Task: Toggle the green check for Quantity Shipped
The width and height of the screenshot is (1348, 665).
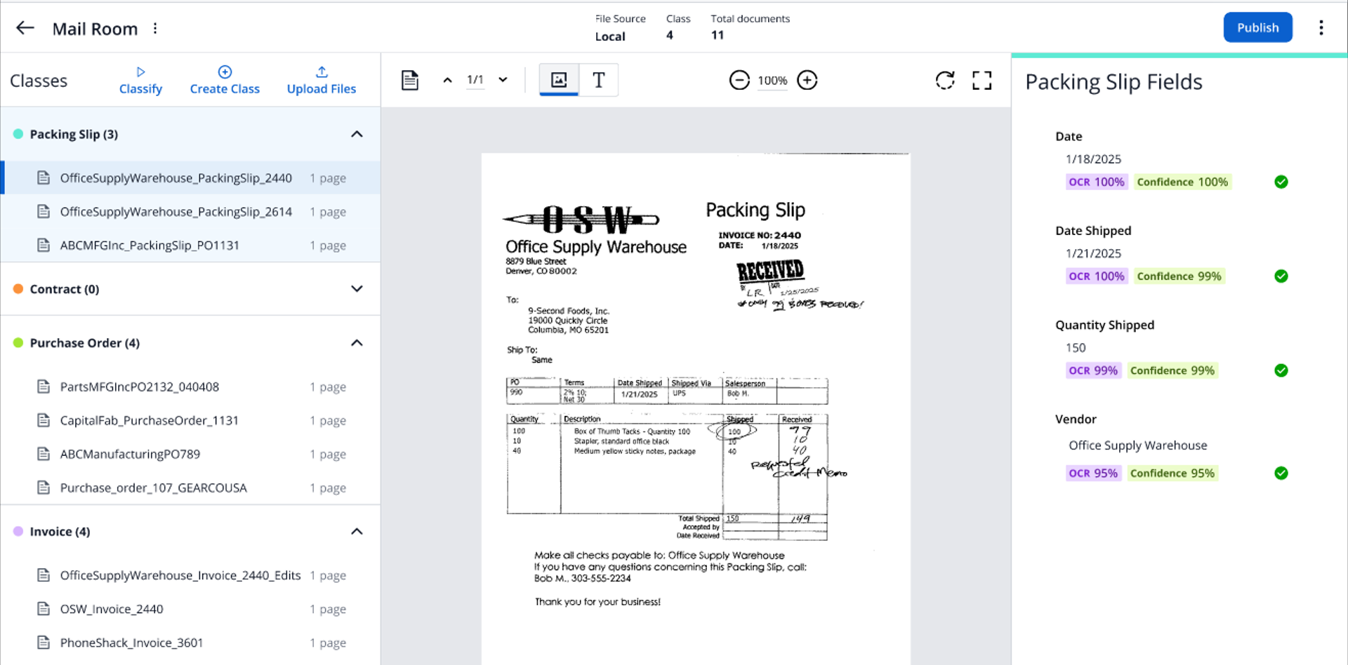Action: point(1281,370)
